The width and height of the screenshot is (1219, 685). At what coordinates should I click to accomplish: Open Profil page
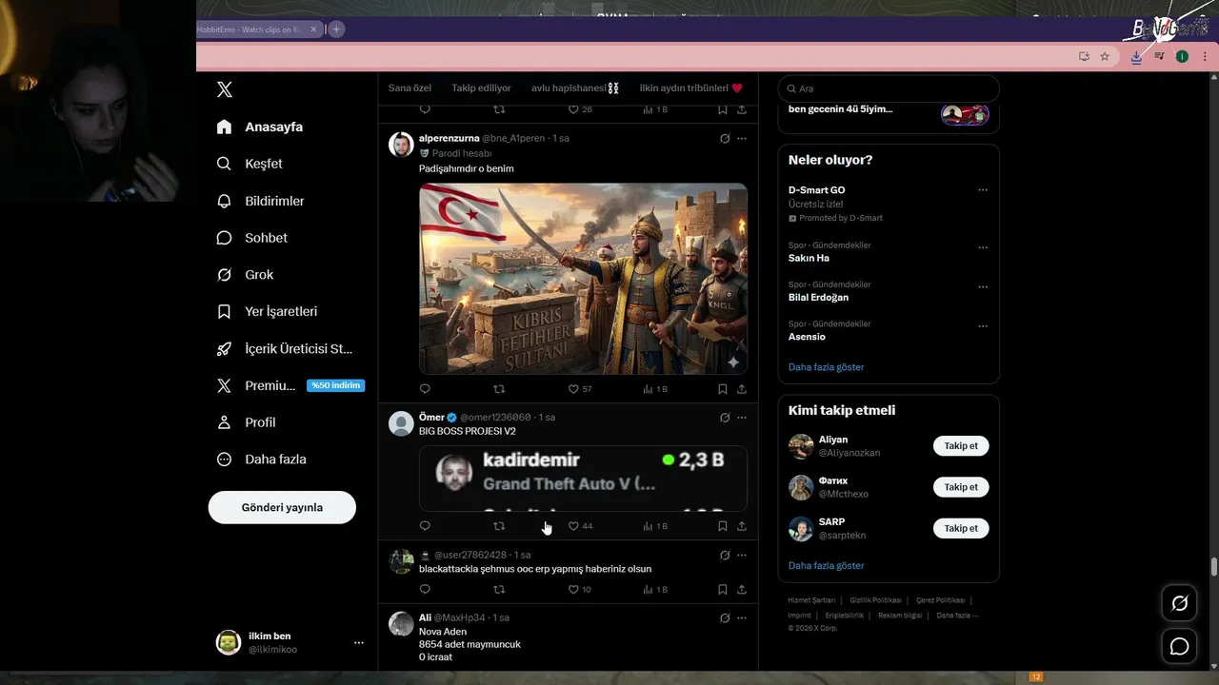(246, 422)
